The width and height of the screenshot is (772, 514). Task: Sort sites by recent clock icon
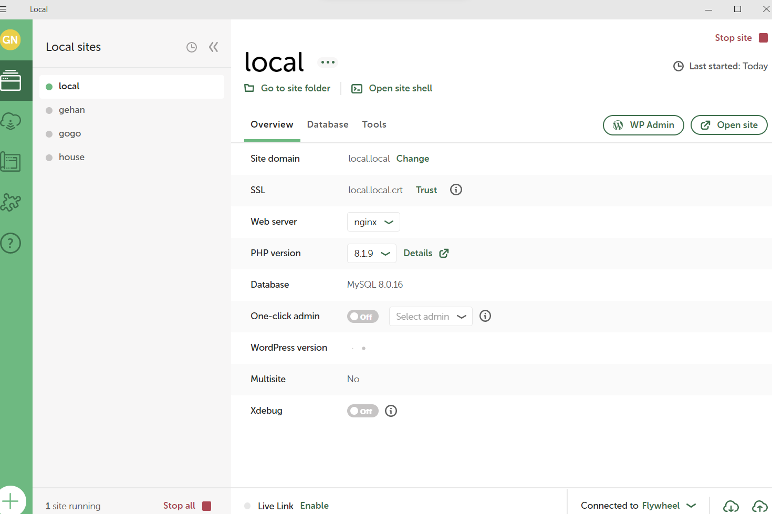192,47
